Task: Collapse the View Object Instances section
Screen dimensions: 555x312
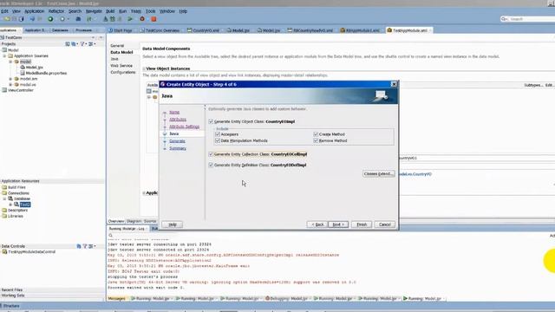Action: pos(144,68)
